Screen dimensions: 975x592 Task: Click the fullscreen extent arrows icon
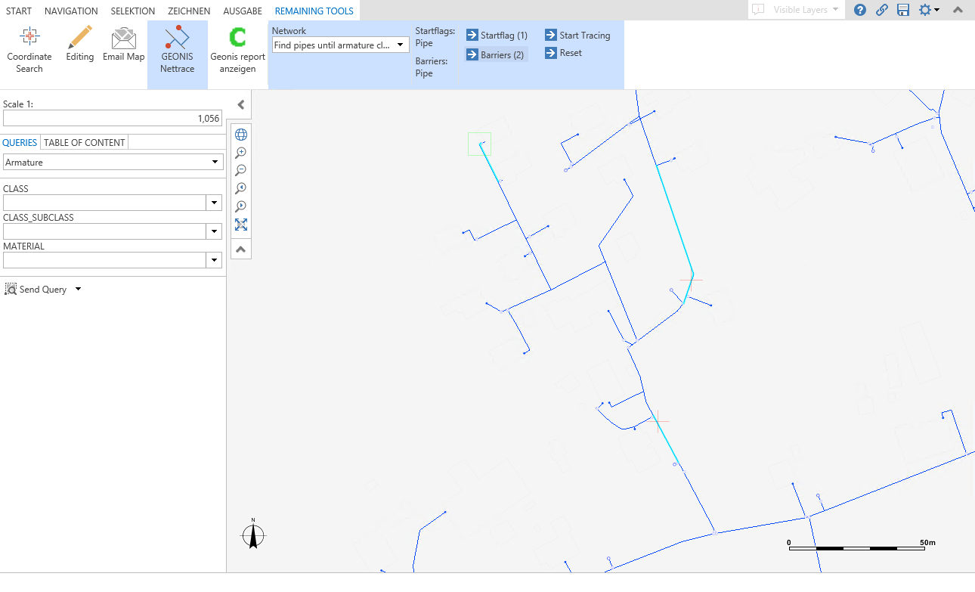[240, 225]
